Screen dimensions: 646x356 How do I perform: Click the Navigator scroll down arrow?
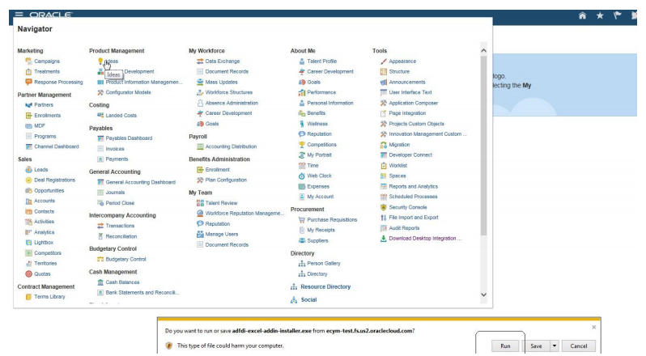point(483,295)
